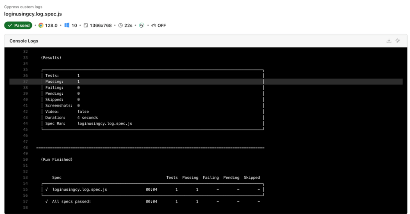Click the clock duration icon
The image size is (410, 214).
click(120, 25)
